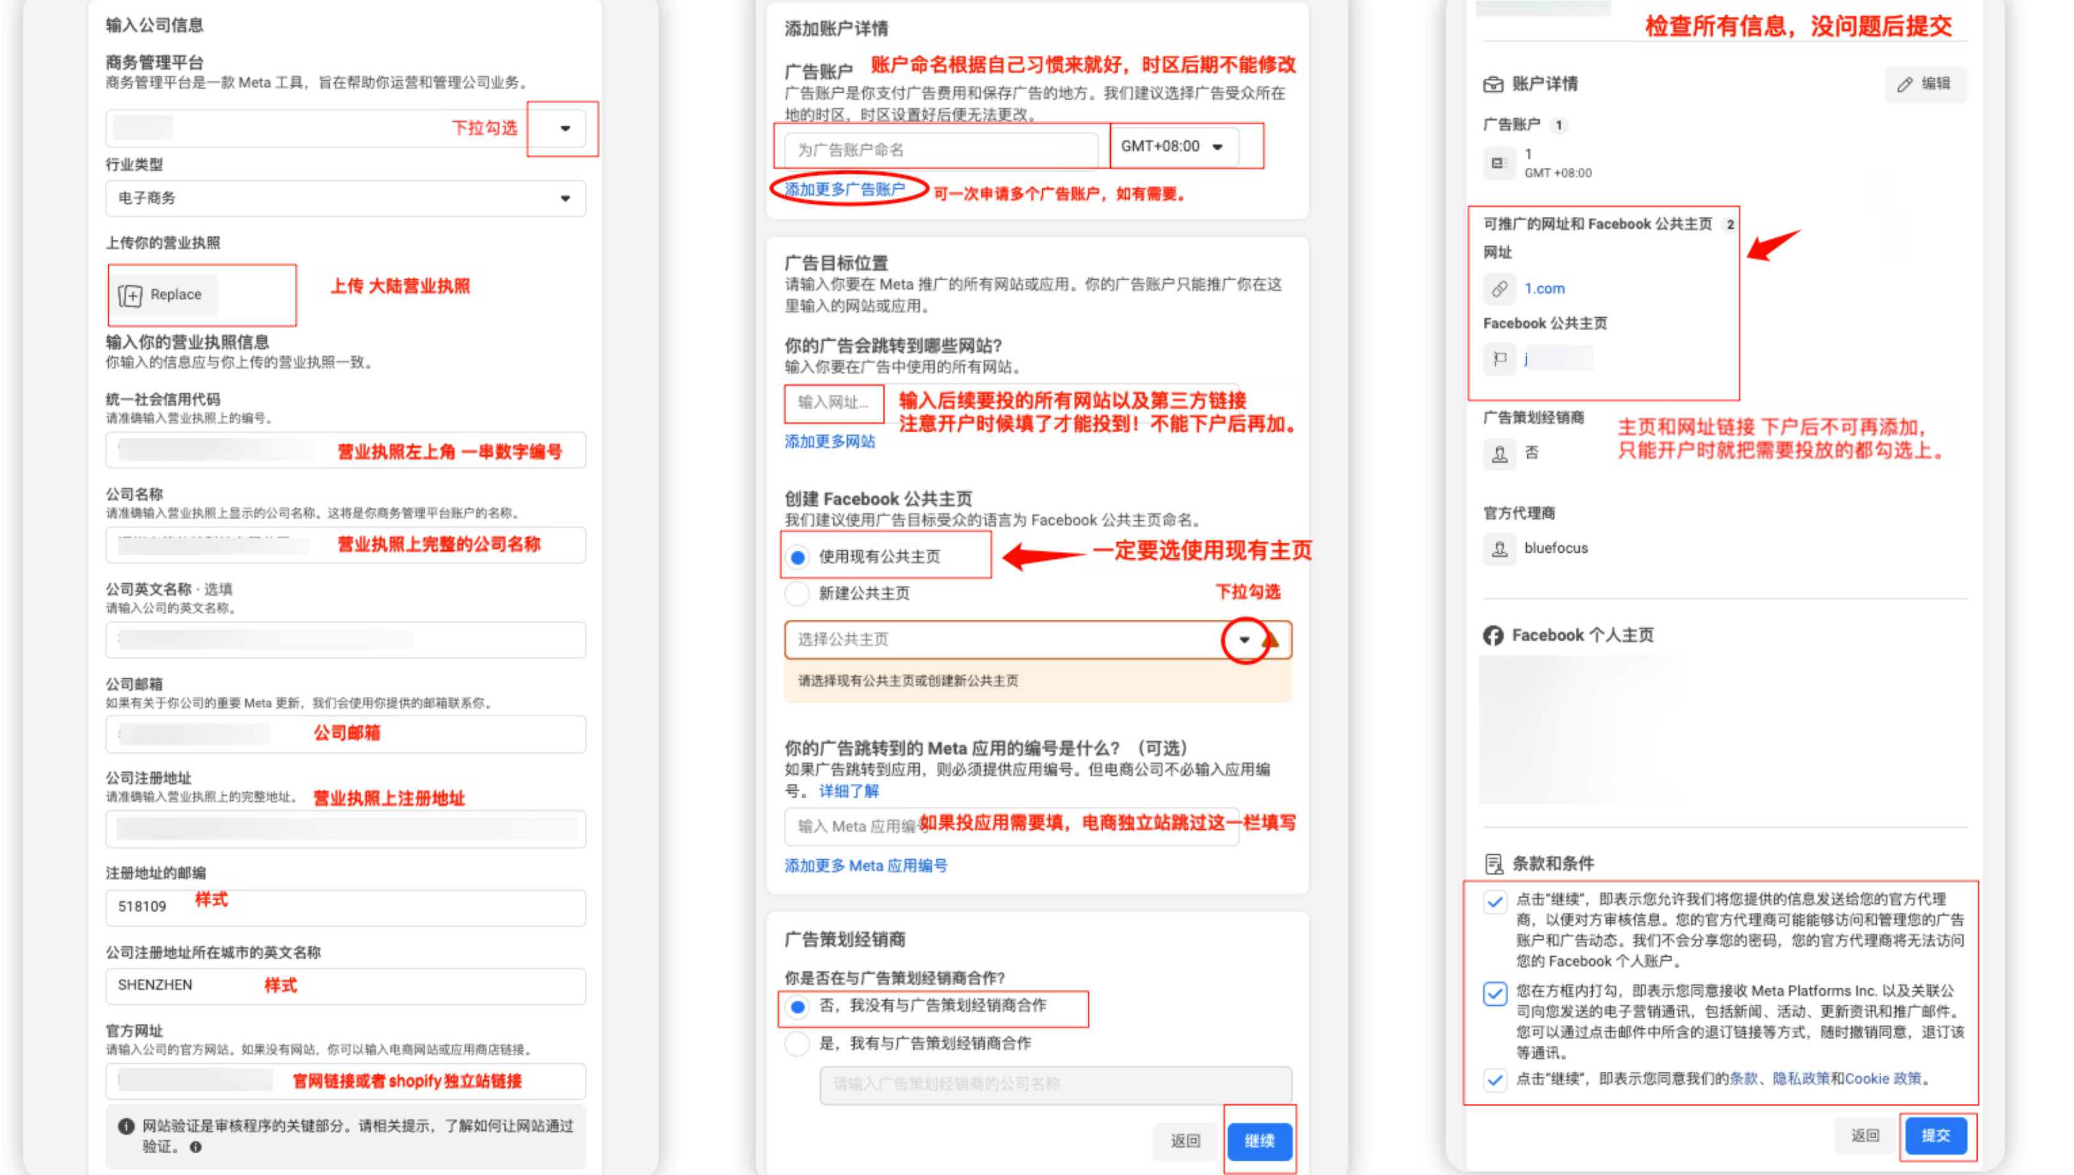Image resolution: width=2074 pixels, height=1175 pixels.
Task: Click the envelope icon beside 账户详情
Action: click(1494, 84)
